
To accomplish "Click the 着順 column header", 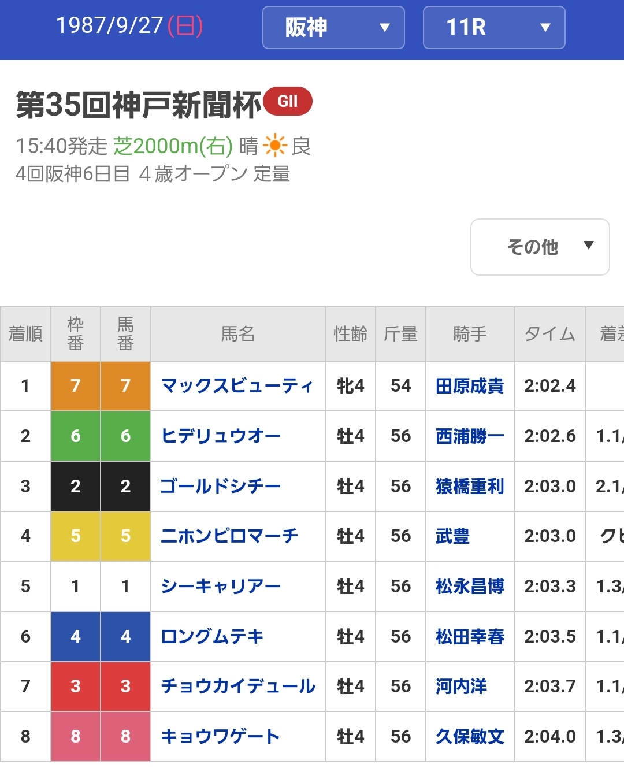I will tap(25, 334).
